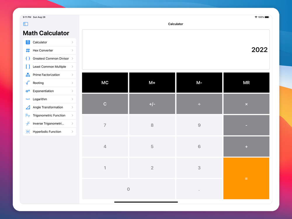The width and height of the screenshot is (292, 219).
Task: Expand the Logarithm row chevron
Action: [x=72, y=99]
